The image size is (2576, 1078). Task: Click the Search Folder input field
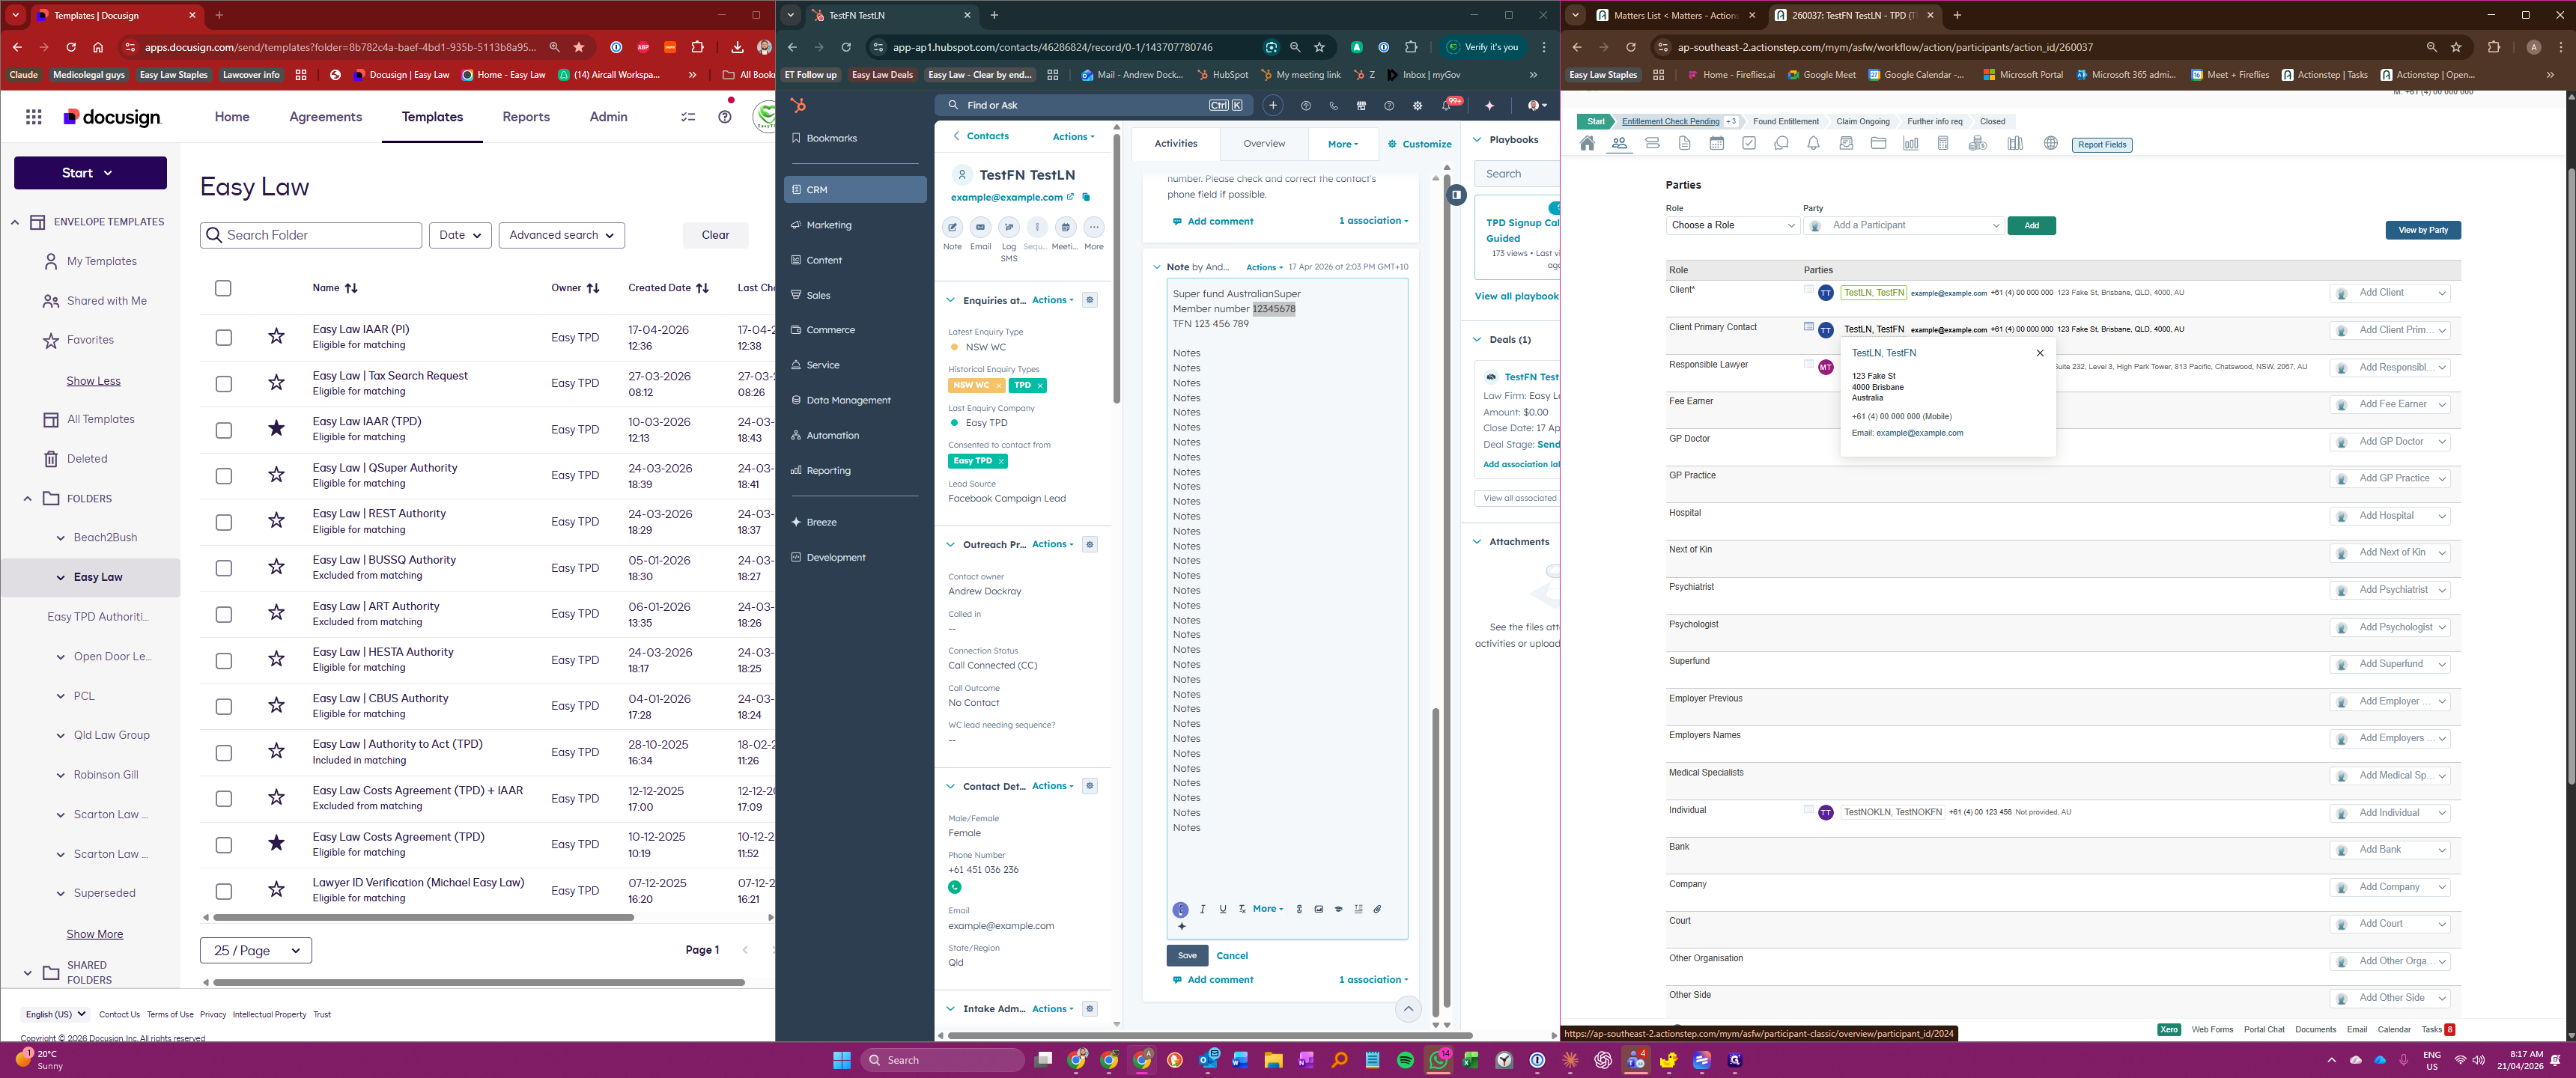311,235
